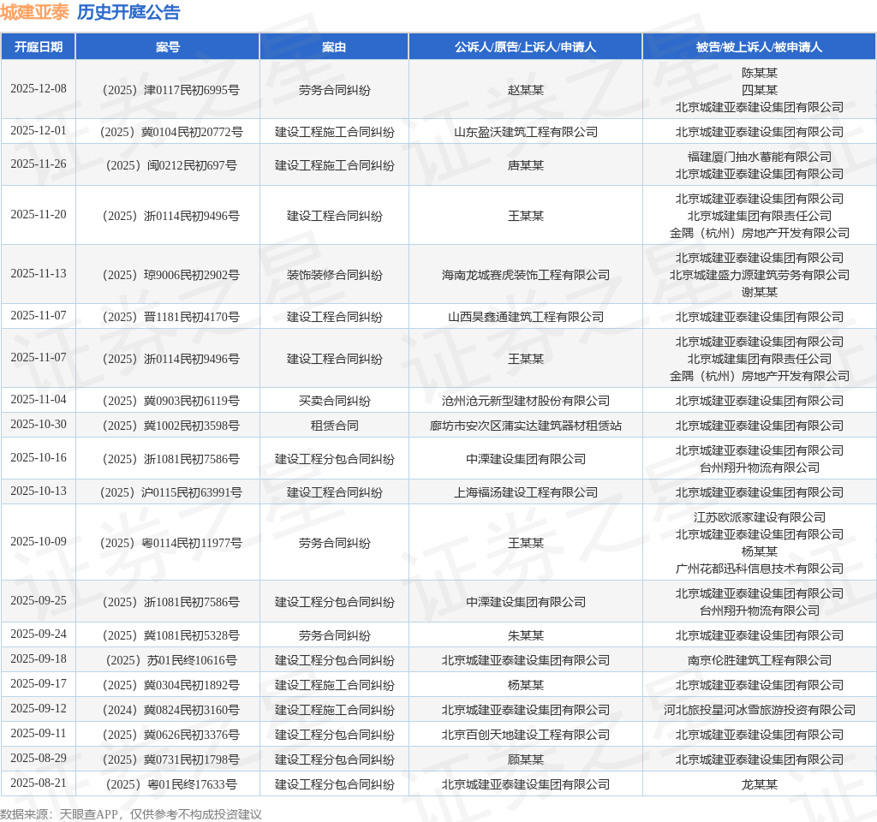Click plaintiff 山西昊鑫通建筑工程有限公司
The image size is (877, 822).
[525, 317]
